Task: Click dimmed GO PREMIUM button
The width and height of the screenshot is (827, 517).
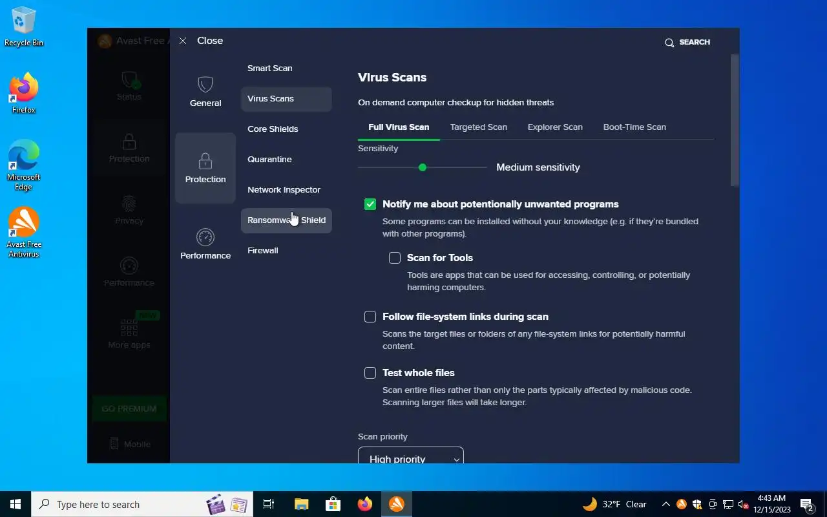Action: [x=129, y=408]
